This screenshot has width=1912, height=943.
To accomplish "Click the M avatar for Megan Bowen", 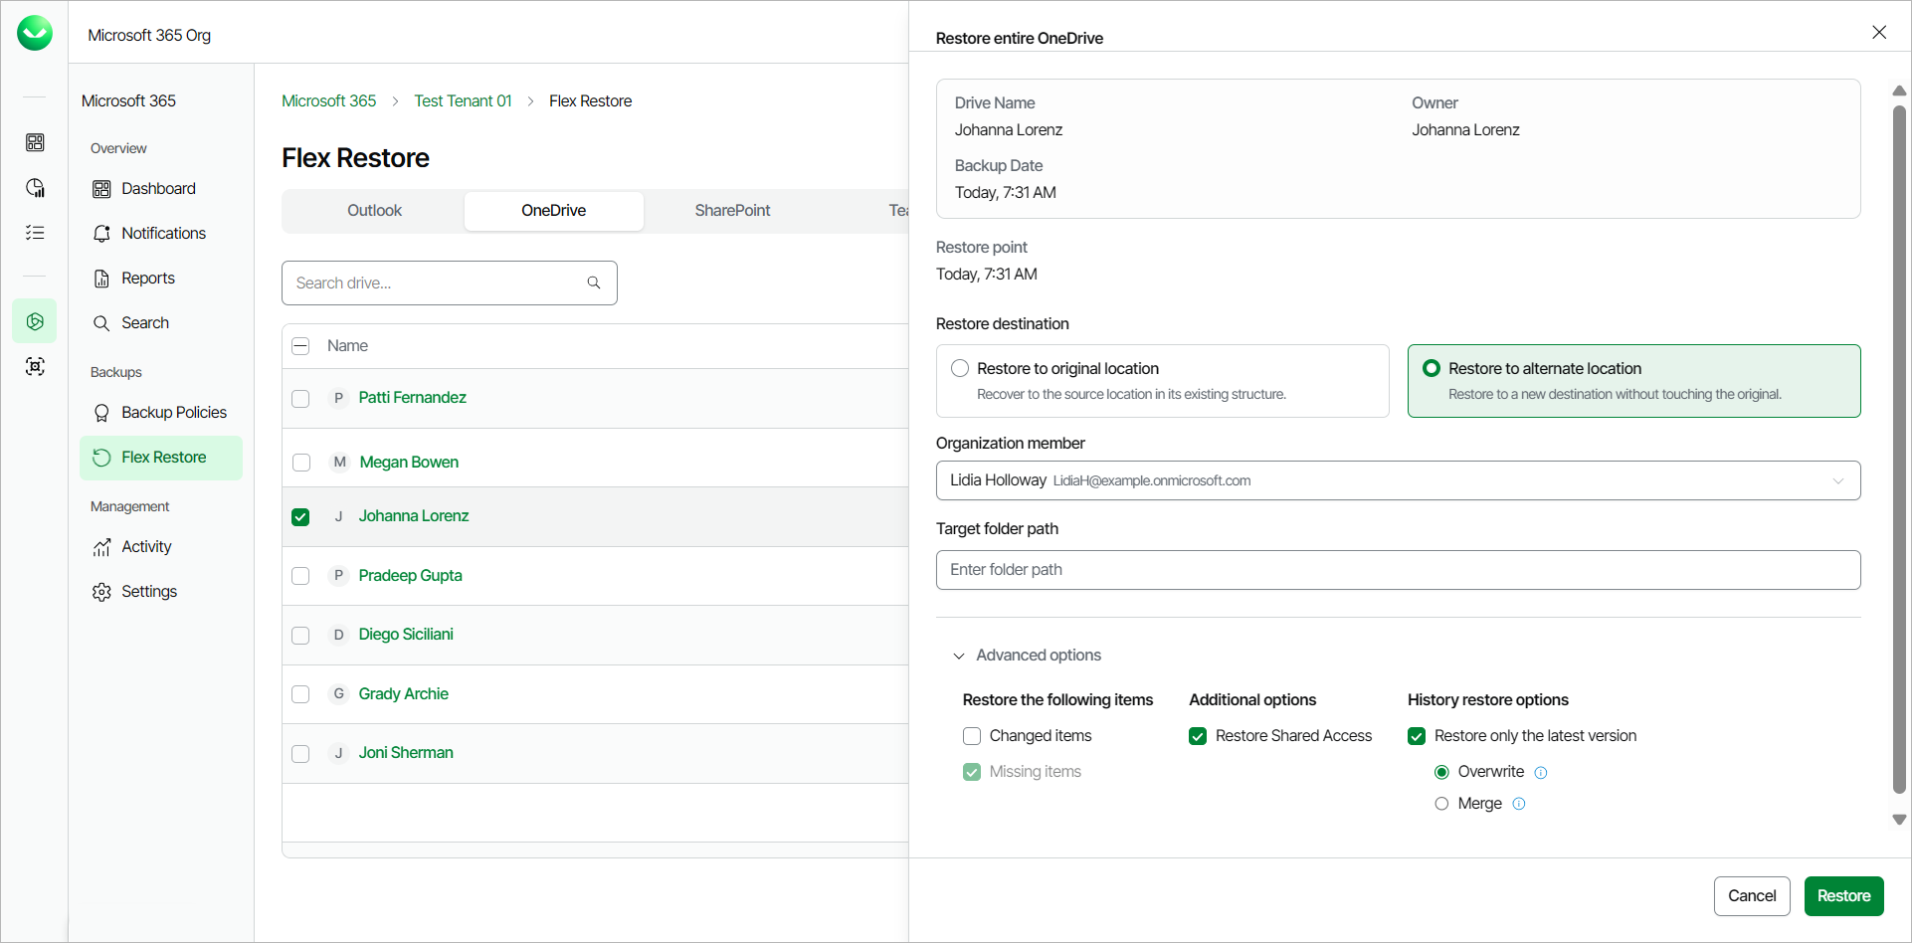I will tap(339, 462).
